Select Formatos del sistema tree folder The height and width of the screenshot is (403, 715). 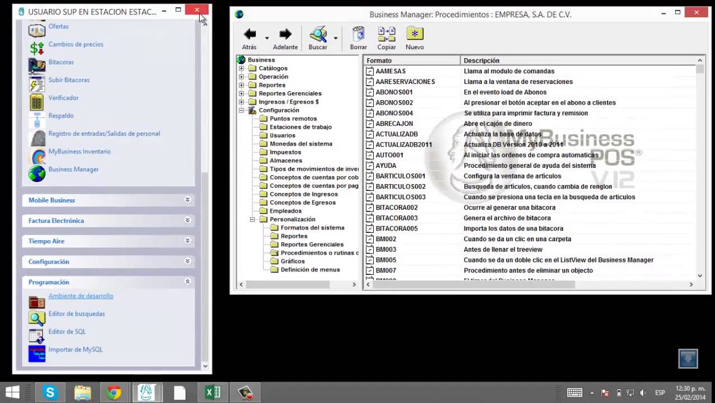tap(312, 228)
